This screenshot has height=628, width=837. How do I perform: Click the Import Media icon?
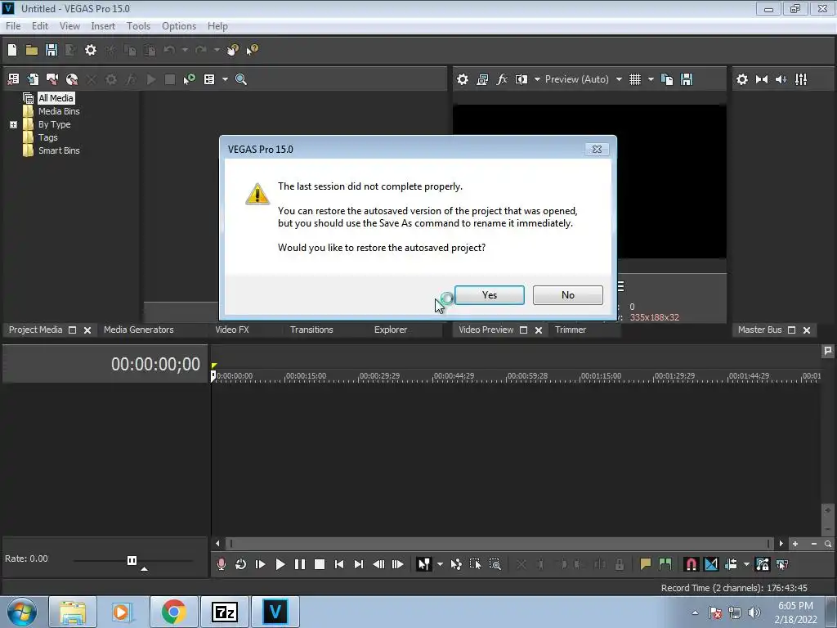(33, 79)
